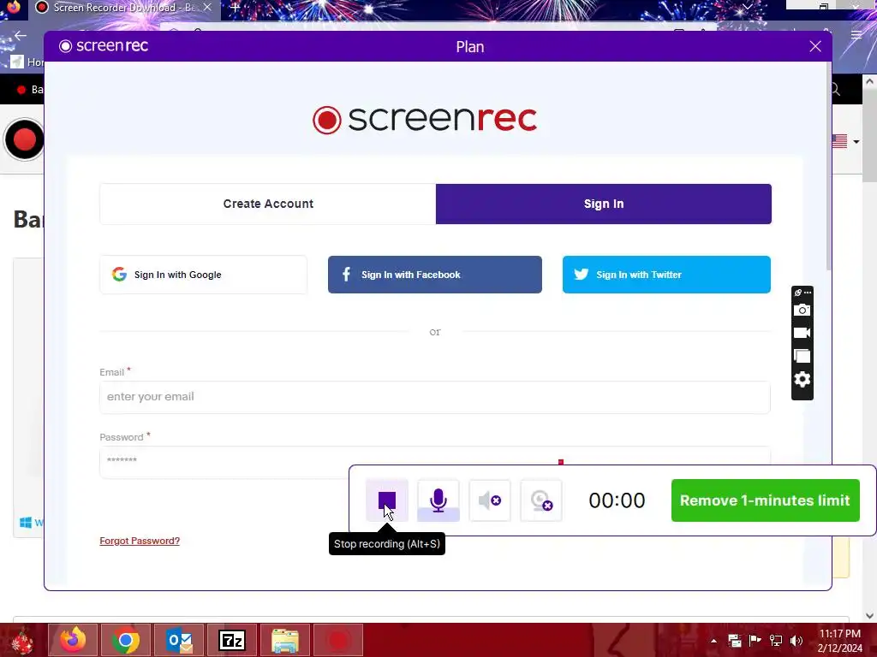Screen dimensions: 877x657
Task: Click the ScreenRec dialog scrollbar
Action: coord(828,168)
